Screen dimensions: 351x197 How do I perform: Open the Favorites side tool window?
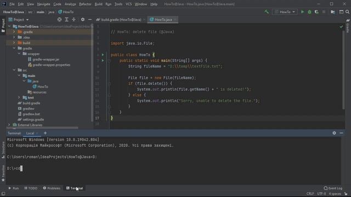pos(3,173)
